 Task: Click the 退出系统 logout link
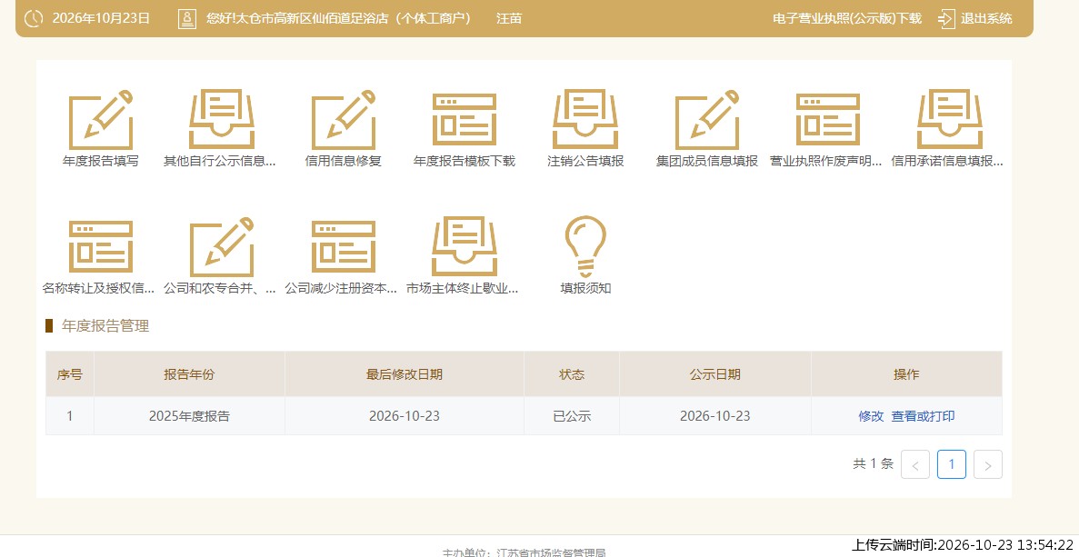click(x=987, y=18)
